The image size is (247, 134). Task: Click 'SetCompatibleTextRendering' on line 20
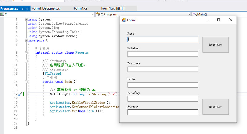coord(96,107)
